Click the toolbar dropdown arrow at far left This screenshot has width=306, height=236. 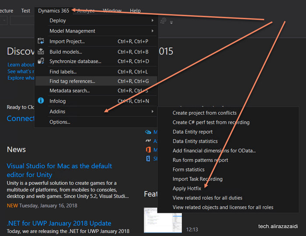click(4, 21)
